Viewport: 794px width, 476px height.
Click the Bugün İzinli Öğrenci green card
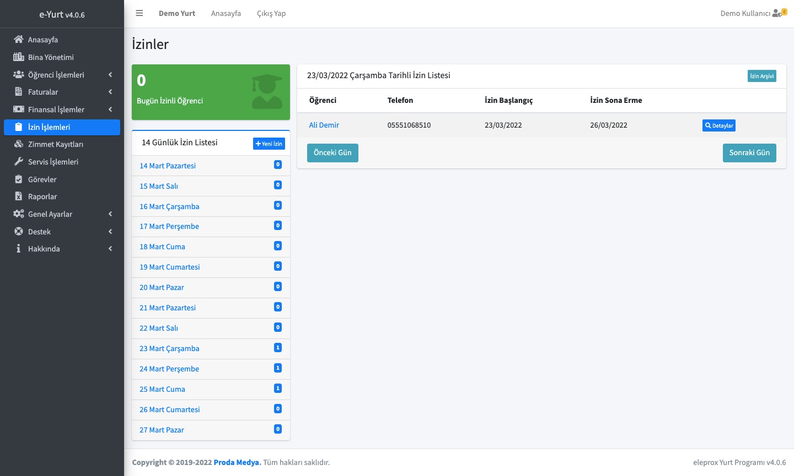pos(211,92)
